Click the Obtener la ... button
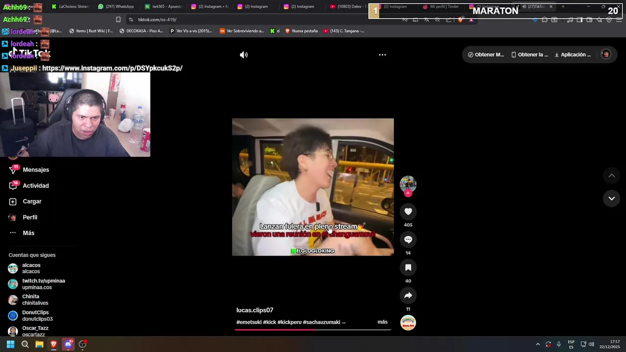 pos(530,55)
